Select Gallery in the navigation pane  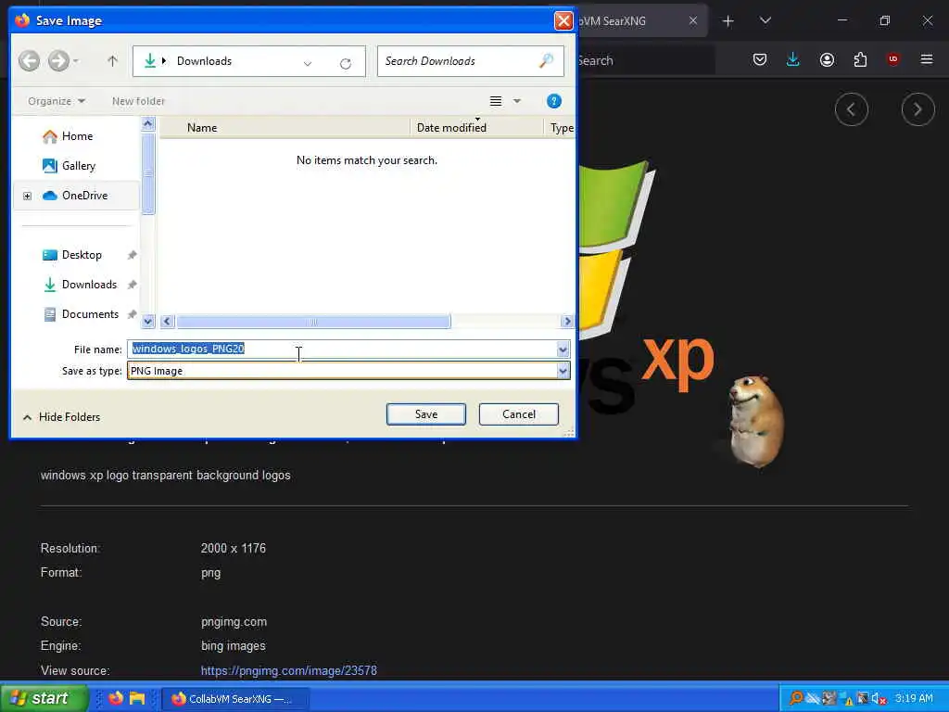point(69,166)
